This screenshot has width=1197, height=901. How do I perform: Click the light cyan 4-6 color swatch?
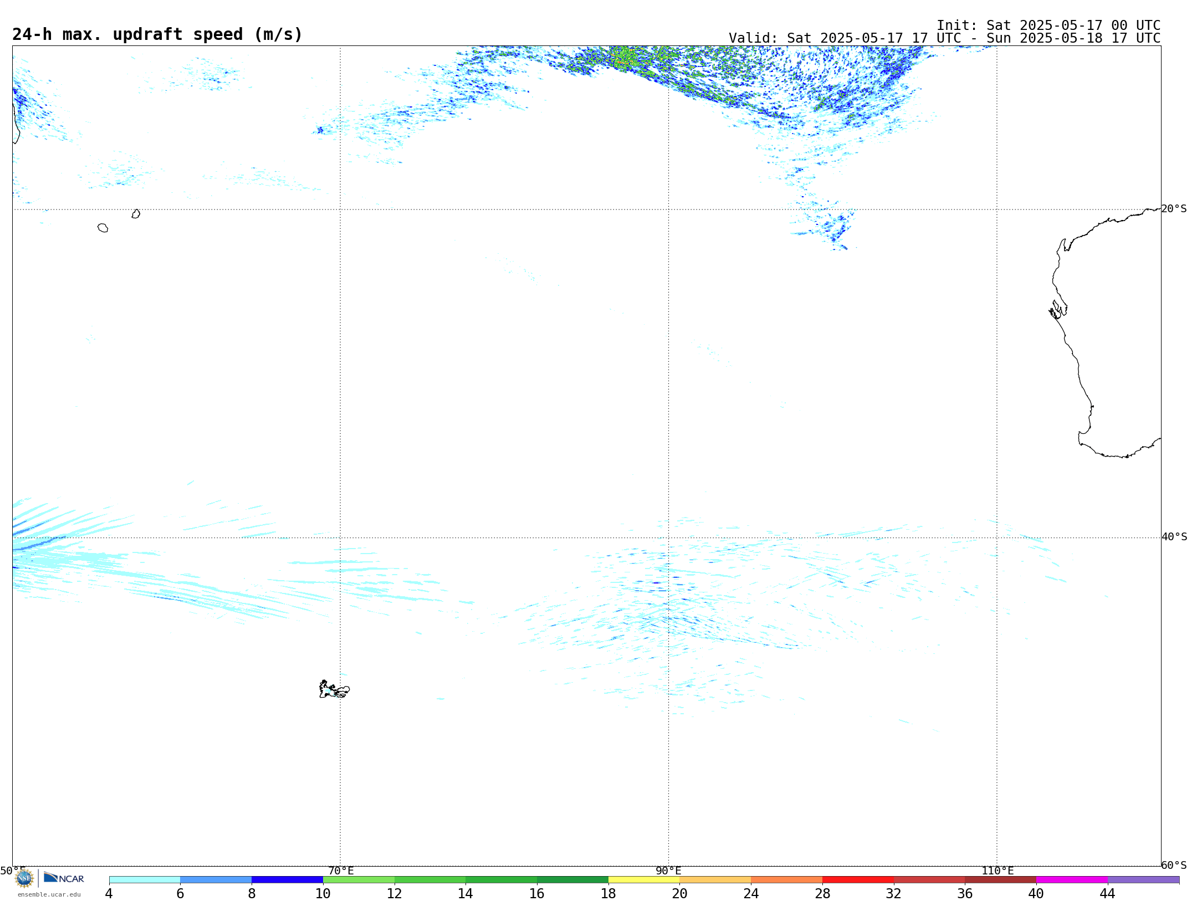pyautogui.click(x=145, y=880)
